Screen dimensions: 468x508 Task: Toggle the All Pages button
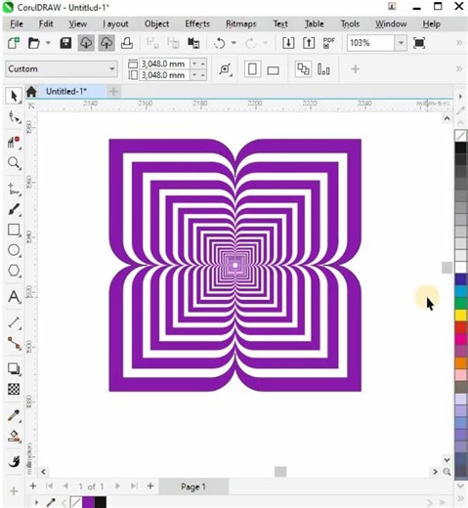[x=303, y=69]
